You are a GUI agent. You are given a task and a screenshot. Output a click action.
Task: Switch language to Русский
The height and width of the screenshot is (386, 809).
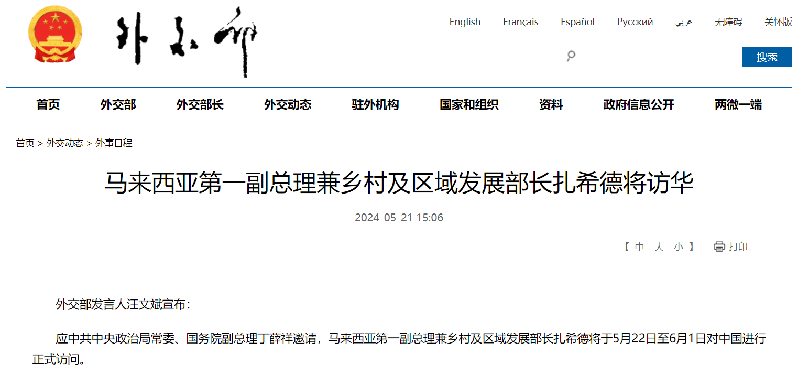point(635,22)
